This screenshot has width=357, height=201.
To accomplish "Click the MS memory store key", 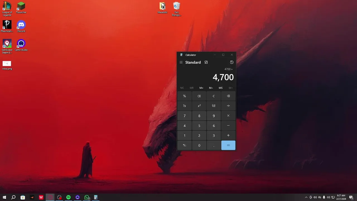I will click(x=221, y=88).
